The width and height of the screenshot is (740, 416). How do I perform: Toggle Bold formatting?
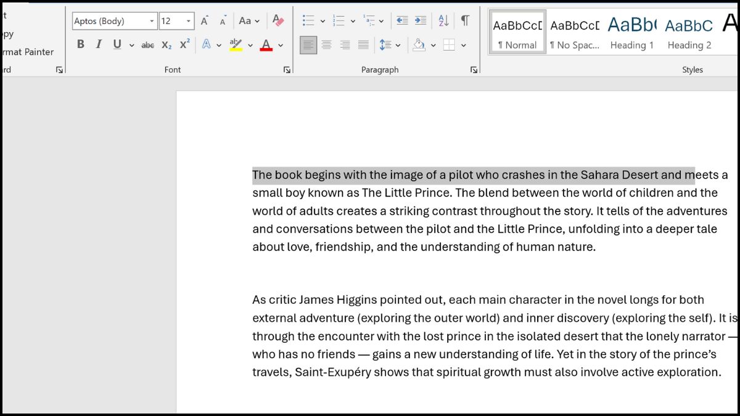(80, 45)
